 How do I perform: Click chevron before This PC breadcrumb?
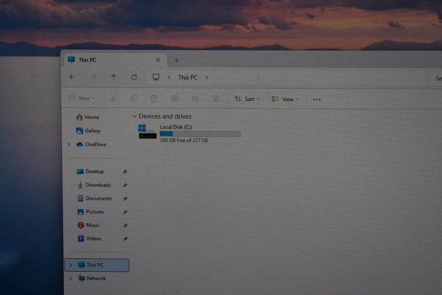pos(169,77)
